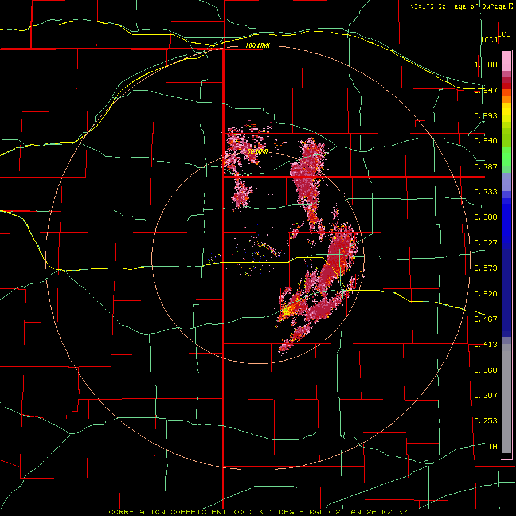Select the 0.467 legend value
The height and width of the screenshot is (516, 516).
[x=486, y=319]
